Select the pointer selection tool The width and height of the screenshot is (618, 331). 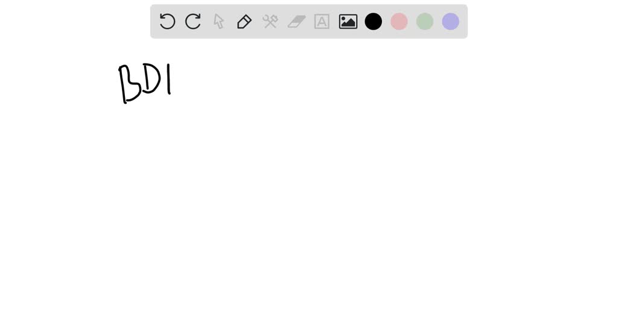pos(218,21)
